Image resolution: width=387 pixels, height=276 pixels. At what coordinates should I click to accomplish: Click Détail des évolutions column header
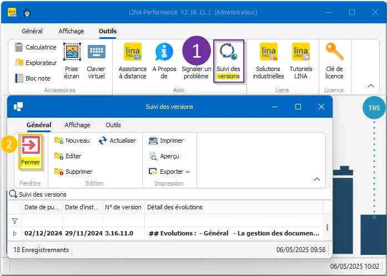click(234, 207)
